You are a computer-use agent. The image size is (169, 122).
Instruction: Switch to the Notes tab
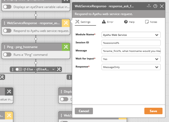click(x=151, y=22)
